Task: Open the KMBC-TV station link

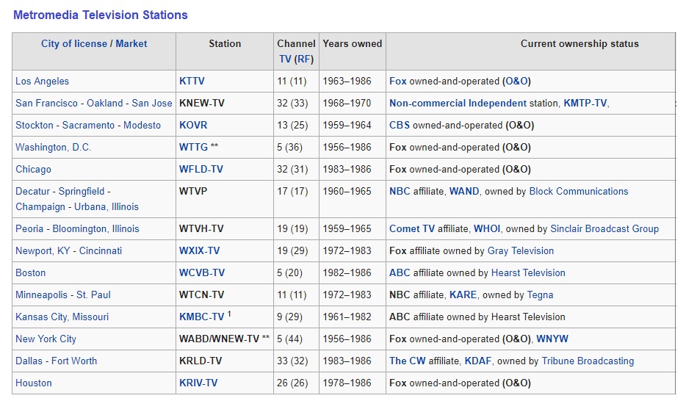Action: point(201,317)
